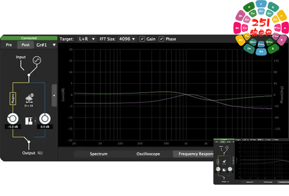Viewport: 289px width, 196px height.
Task: Click the small preview thumbnail of the analyzer
Action: pos(251,161)
